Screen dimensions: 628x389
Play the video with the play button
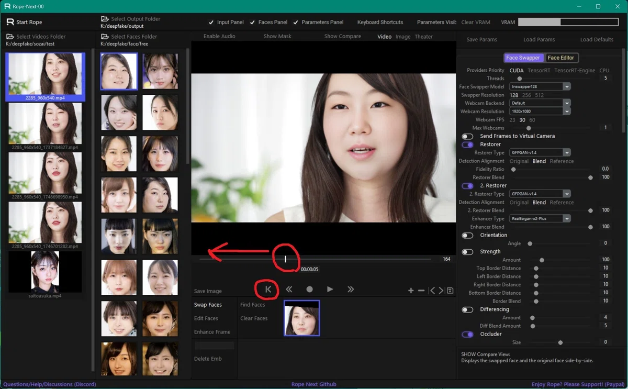coord(330,289)
